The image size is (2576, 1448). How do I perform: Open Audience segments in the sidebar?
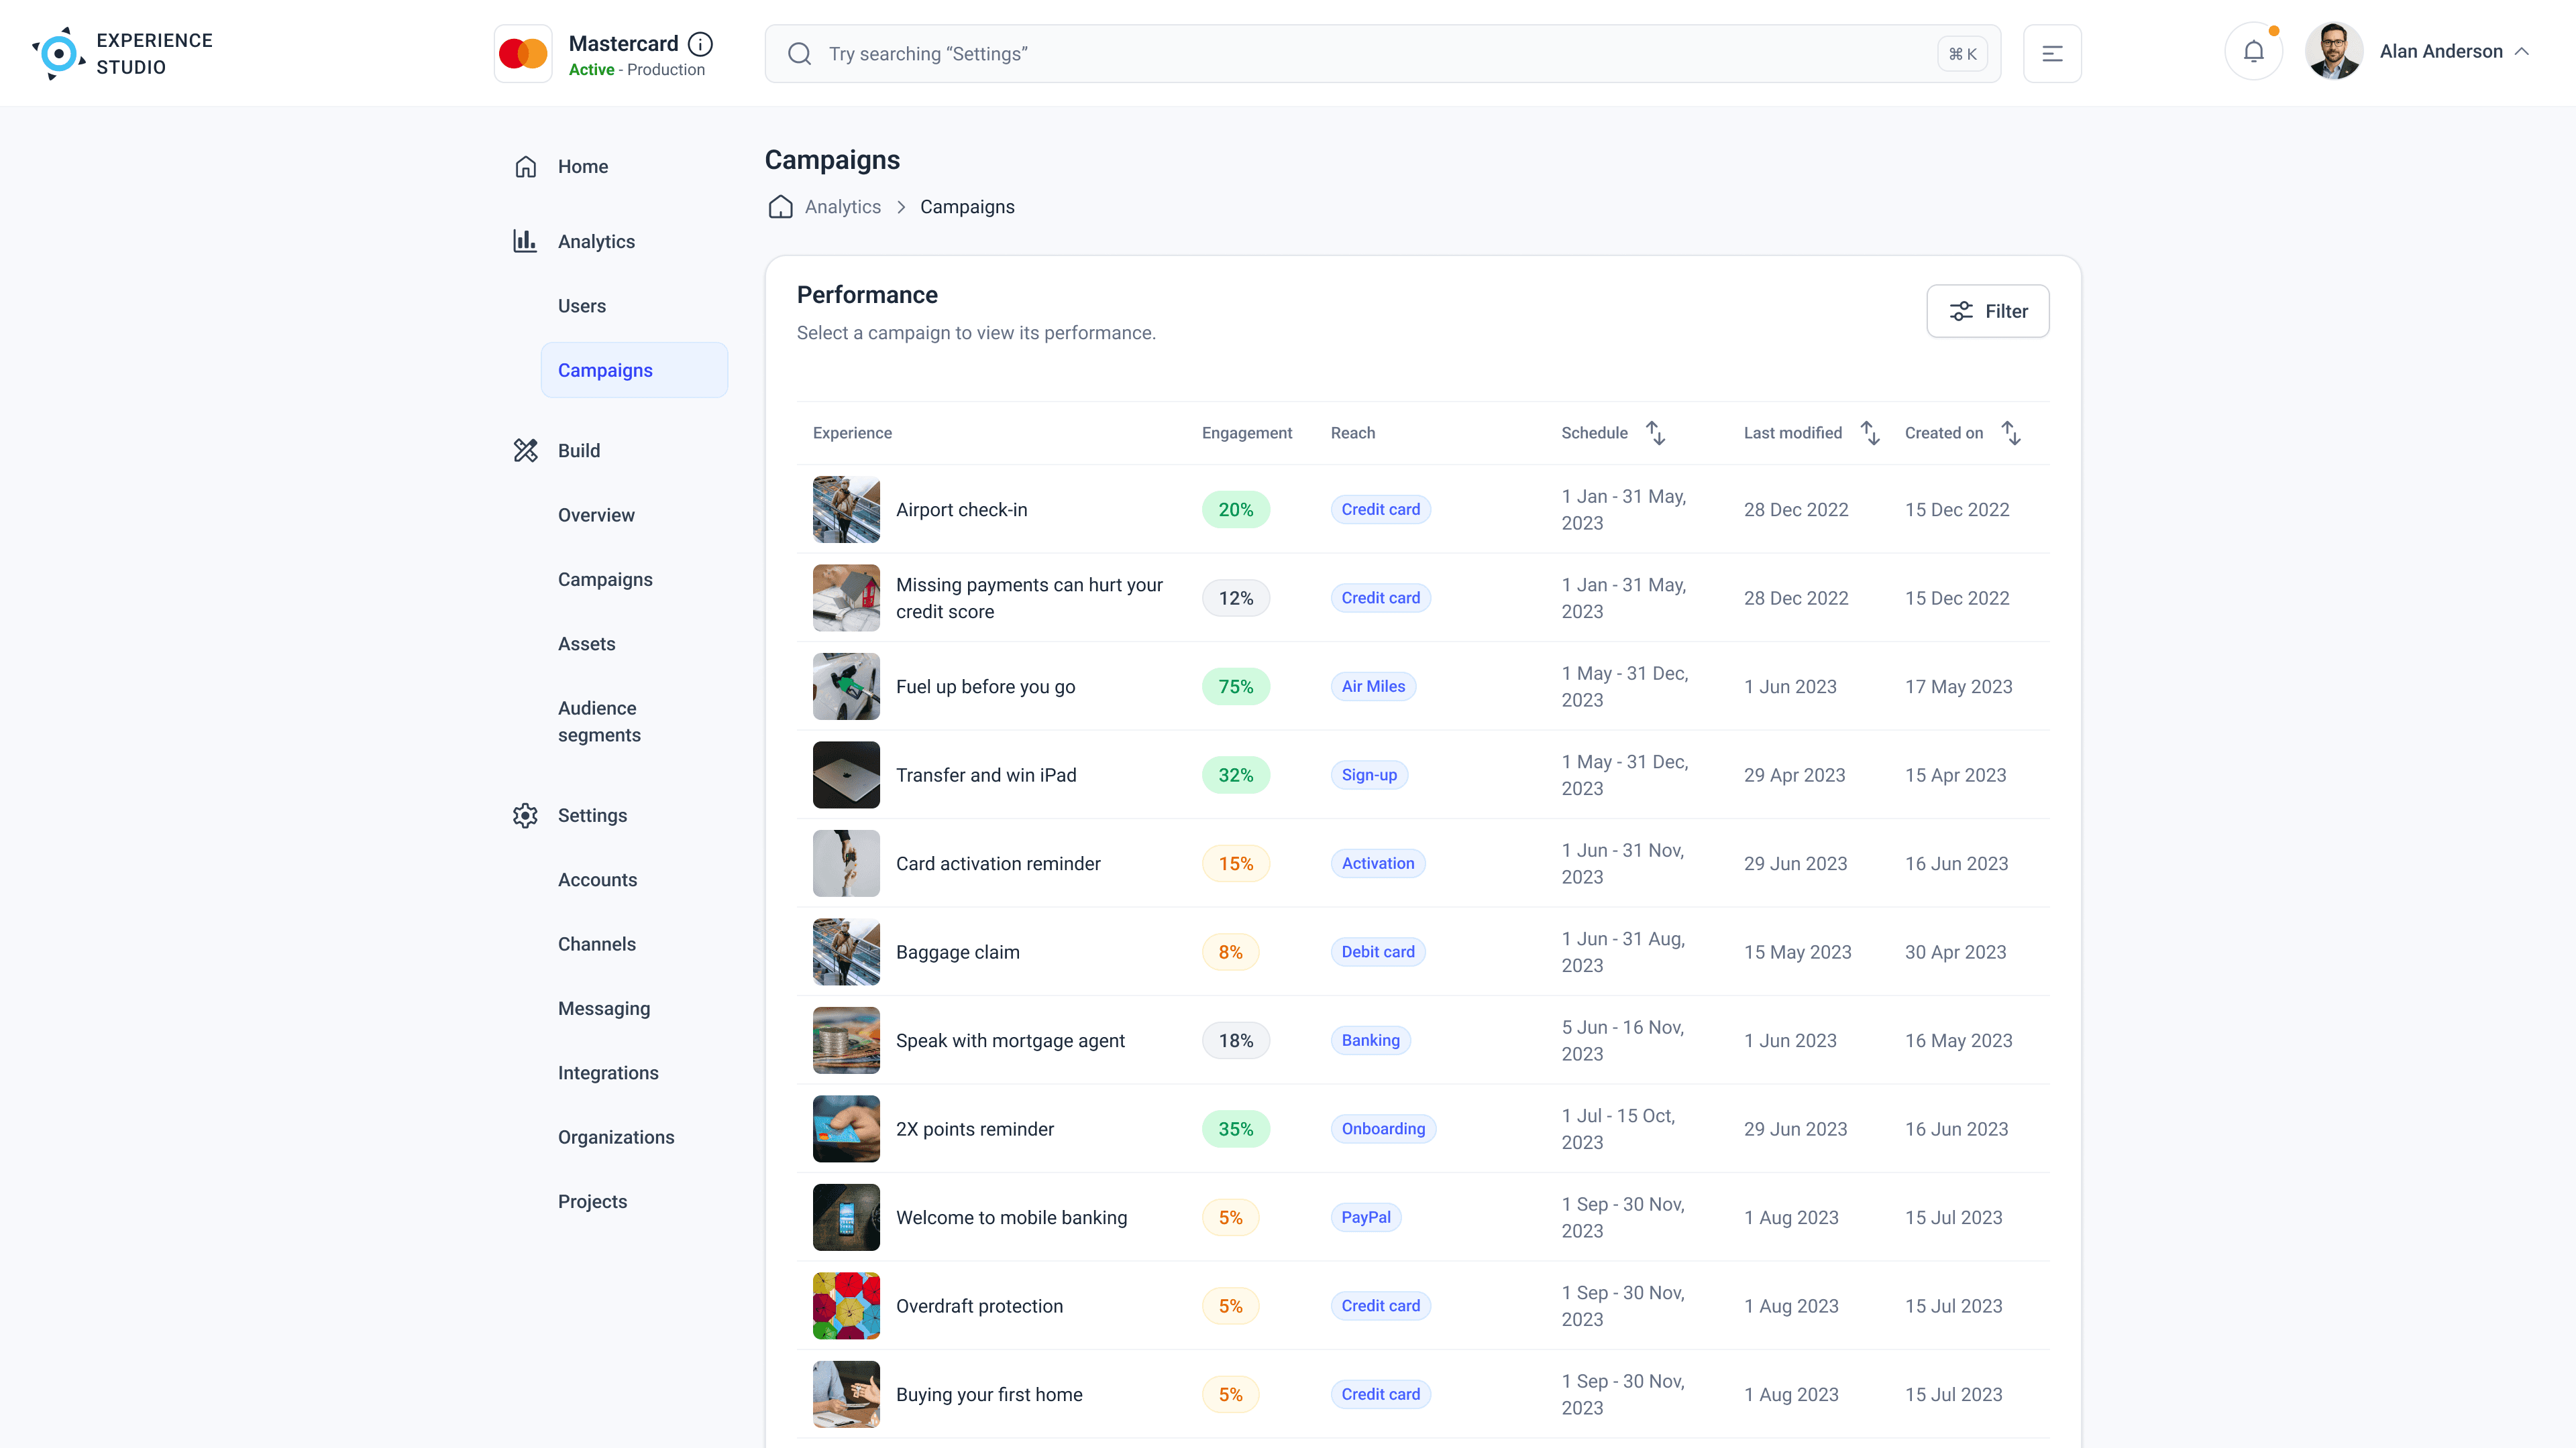[599, 721]
